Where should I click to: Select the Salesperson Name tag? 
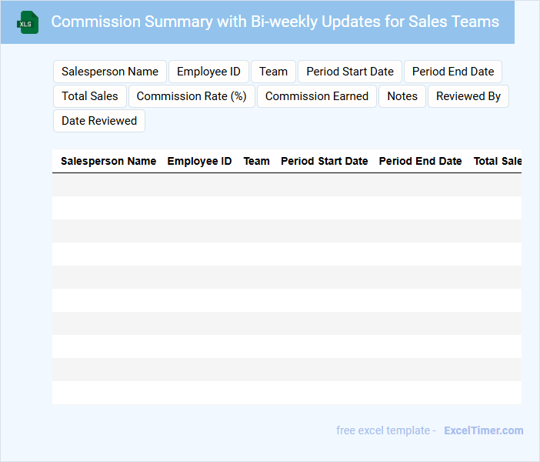coord(110,72)
